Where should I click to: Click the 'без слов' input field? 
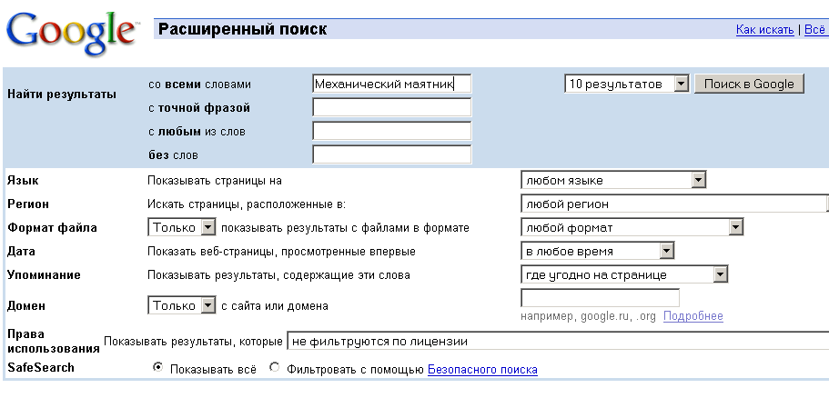coord(392,155)
